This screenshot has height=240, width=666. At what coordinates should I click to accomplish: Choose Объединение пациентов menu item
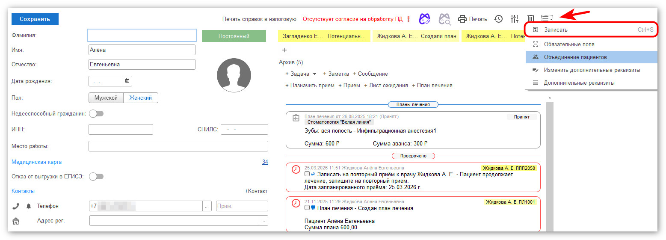(x=591, y=57)
